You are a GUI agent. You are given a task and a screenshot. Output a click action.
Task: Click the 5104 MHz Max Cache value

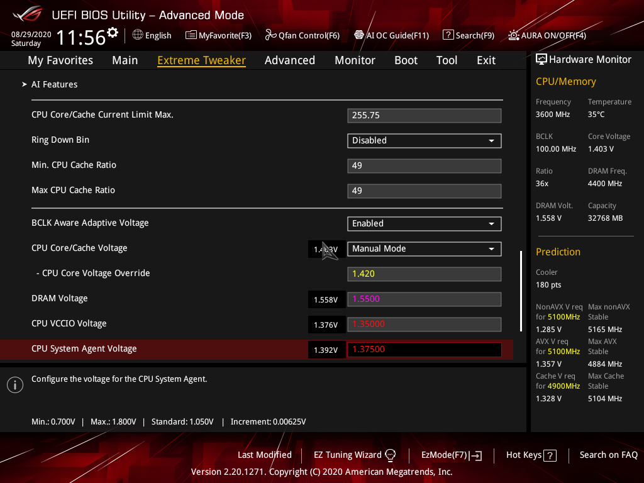tap(605, 398)
